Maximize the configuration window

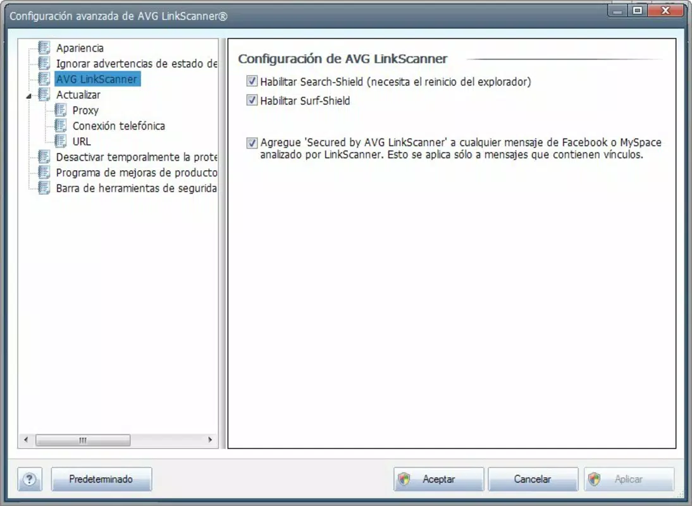coord(638,11)
